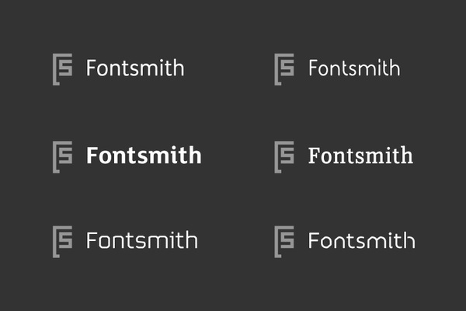Click the final h in the serif Fontsmith
Viewport: 466px width, 311px height.
click(405, 155)
